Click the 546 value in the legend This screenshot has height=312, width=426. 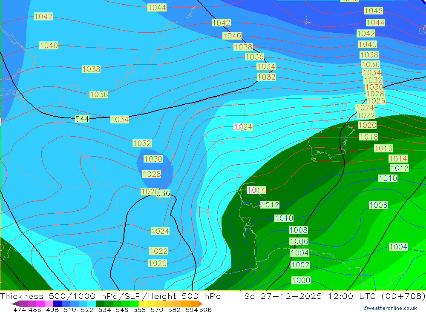pos(122,309)
